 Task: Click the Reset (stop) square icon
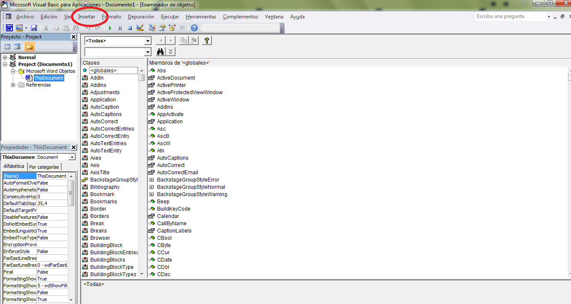pyautogui.click(x=130, y=28)
